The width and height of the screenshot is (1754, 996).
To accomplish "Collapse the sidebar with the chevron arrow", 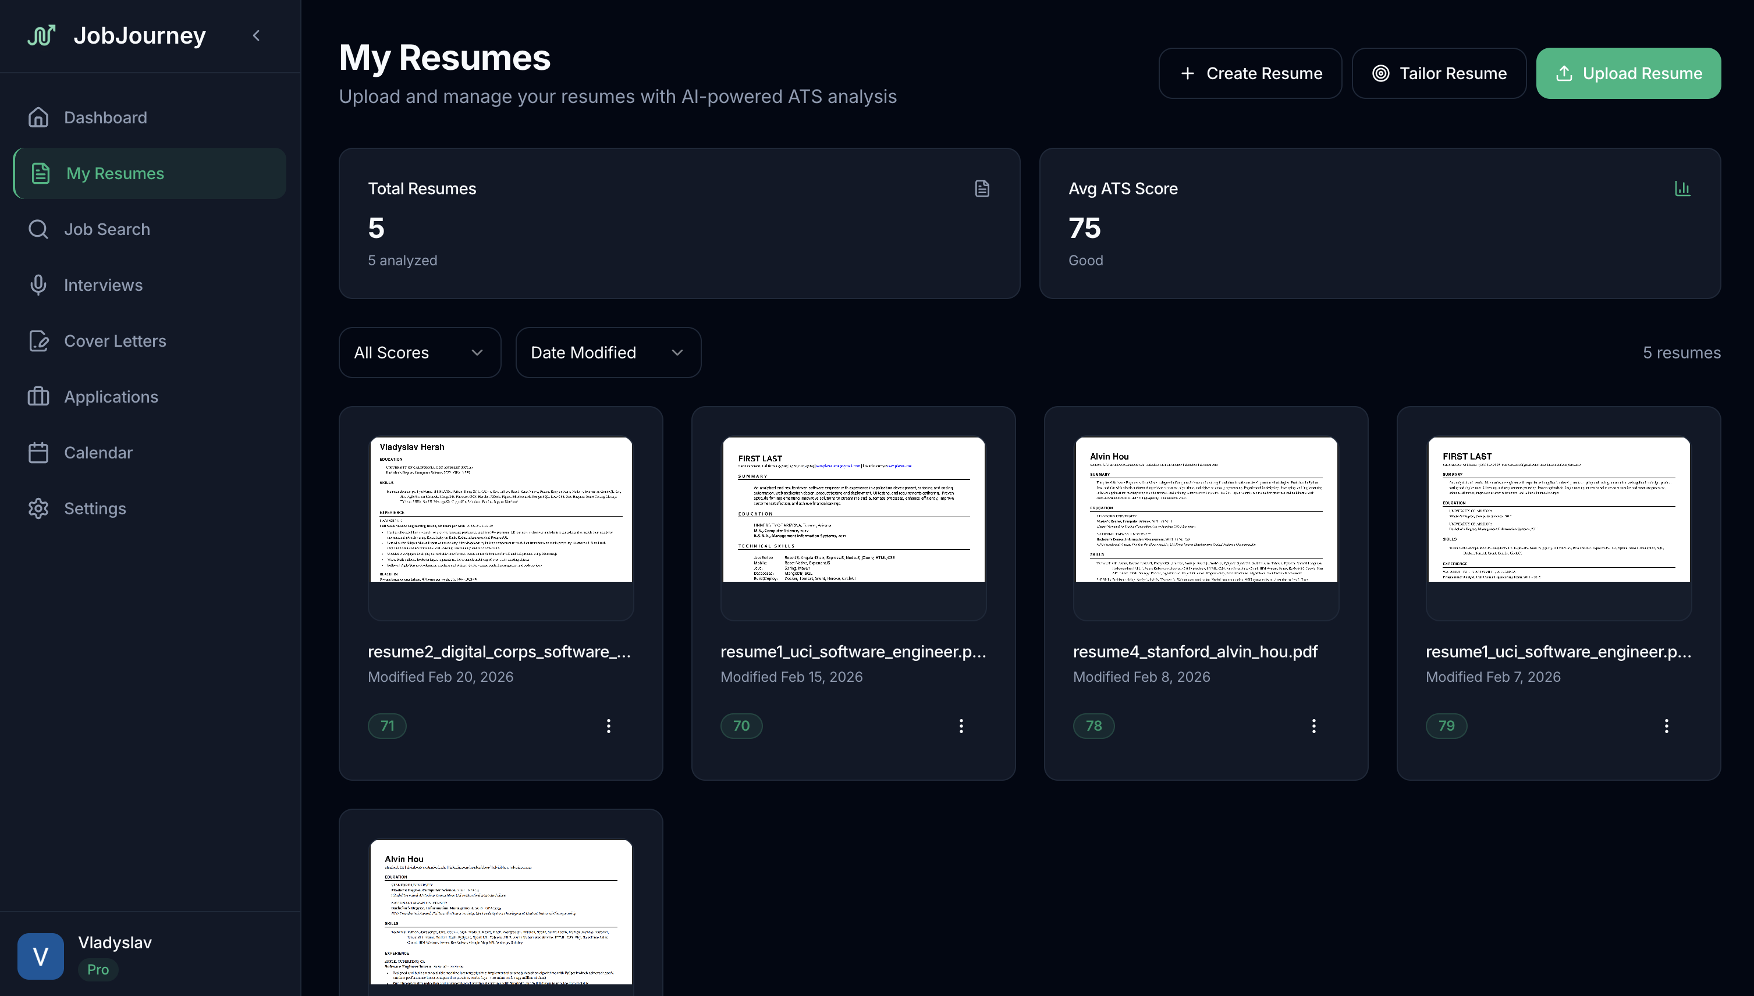I will (x=257, y=35).
